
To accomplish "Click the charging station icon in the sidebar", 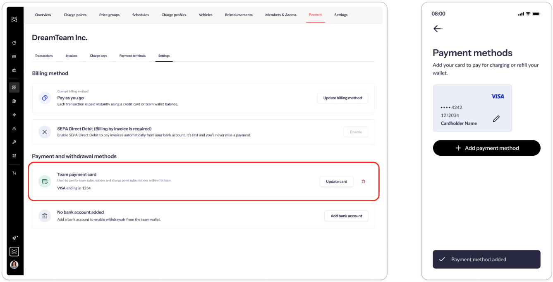I will point(14,101).
